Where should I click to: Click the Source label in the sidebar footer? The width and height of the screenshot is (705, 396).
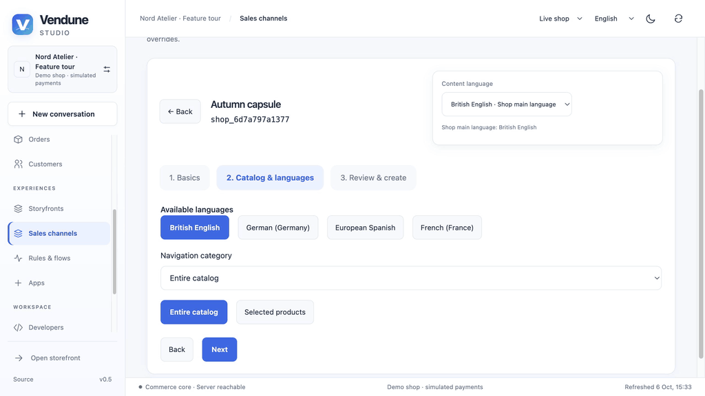[23, 379]
